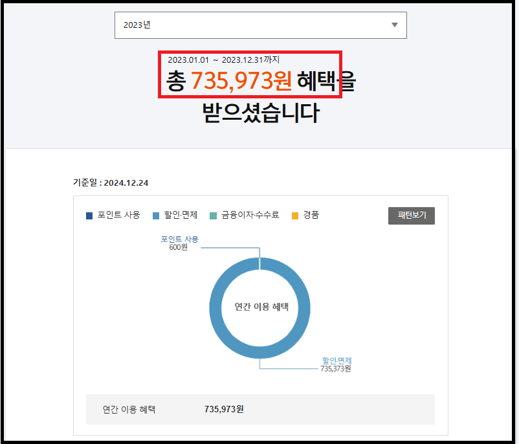Toggle the 포인트 사용 legend label

[x=118, y=215]
